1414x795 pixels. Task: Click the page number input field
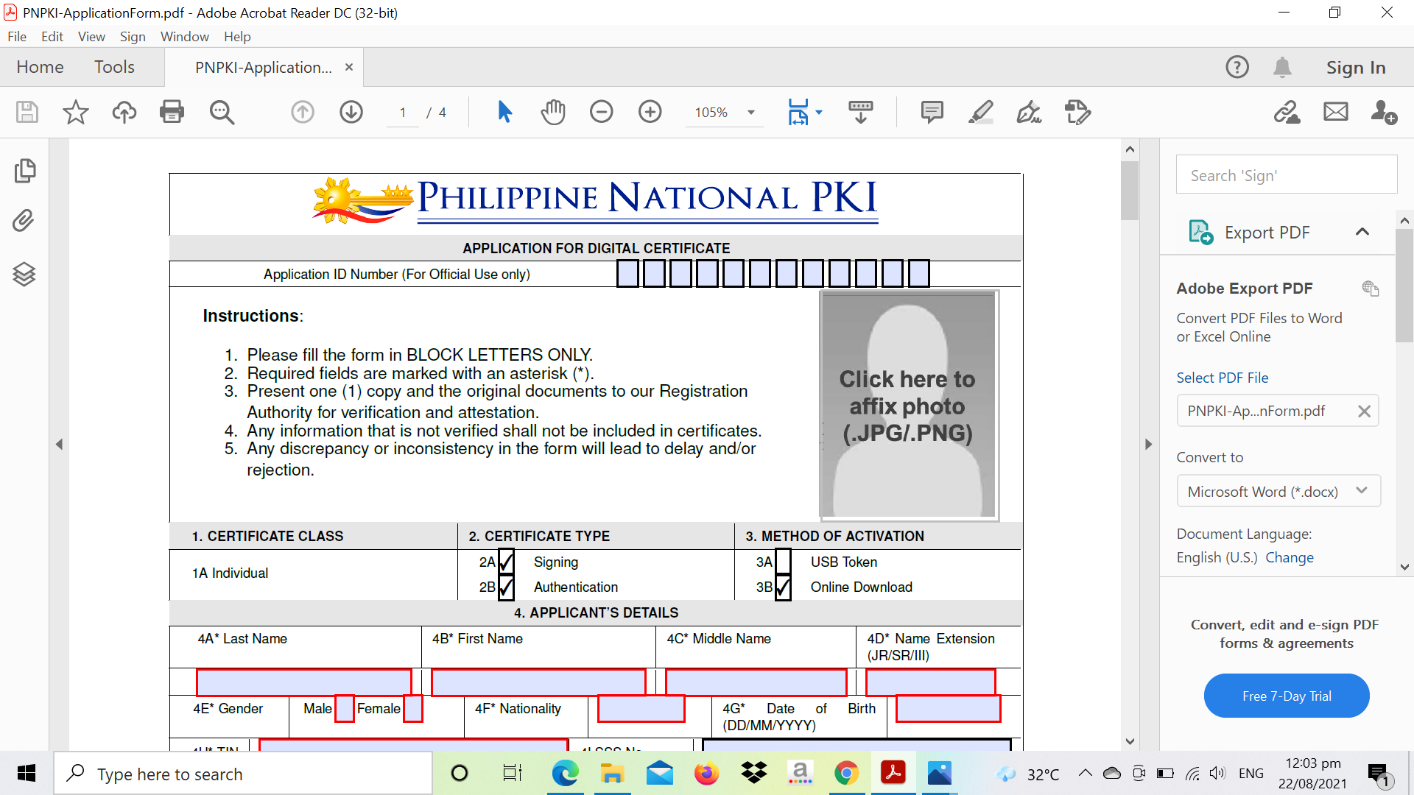click(x=402, y=112)
